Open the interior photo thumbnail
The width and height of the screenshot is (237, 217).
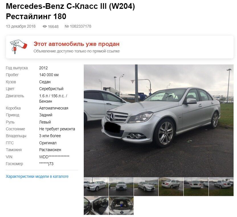pyautogui.click(x=96, y=206)
